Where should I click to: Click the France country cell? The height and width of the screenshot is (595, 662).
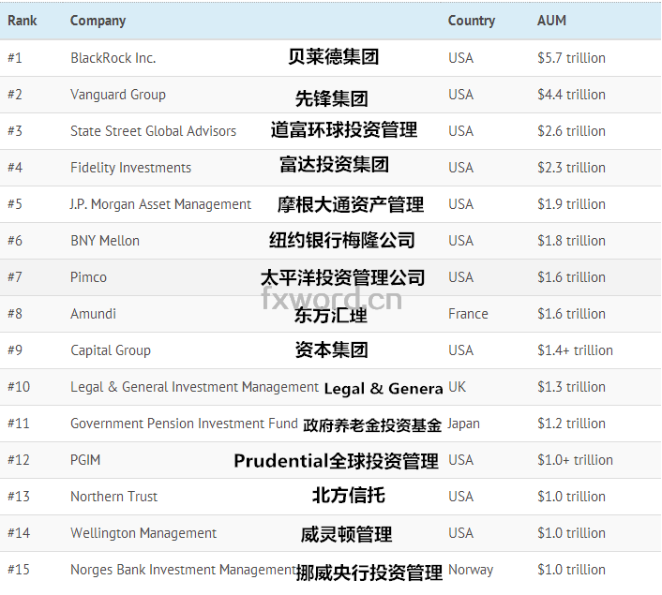click(x=468, y=314)
